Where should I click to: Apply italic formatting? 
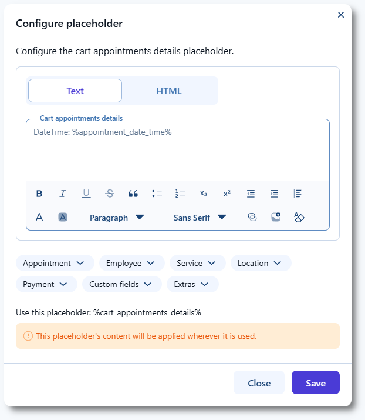[x=63, y=194]
